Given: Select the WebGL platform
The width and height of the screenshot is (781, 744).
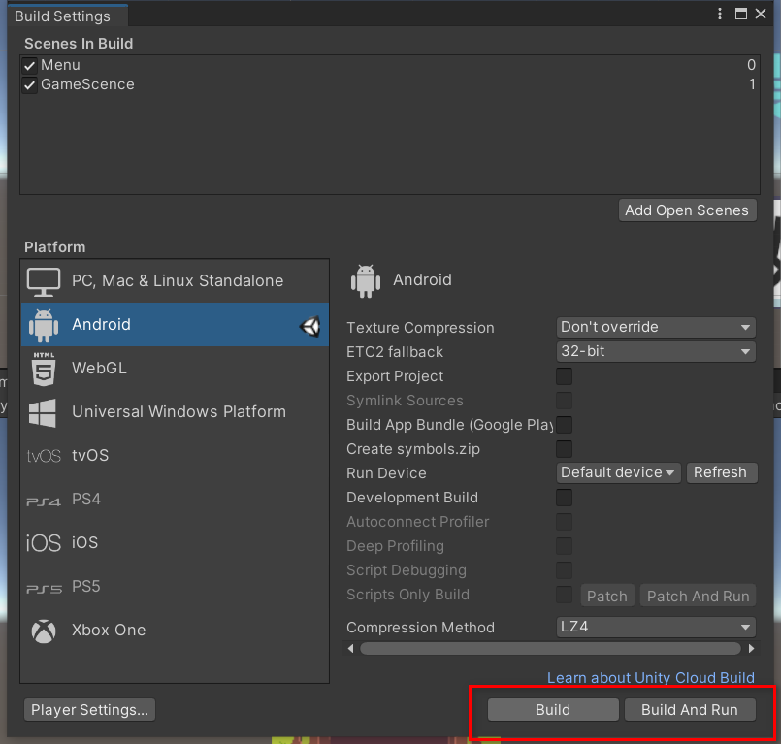Looking at the screenshot, I should [175, 369].
